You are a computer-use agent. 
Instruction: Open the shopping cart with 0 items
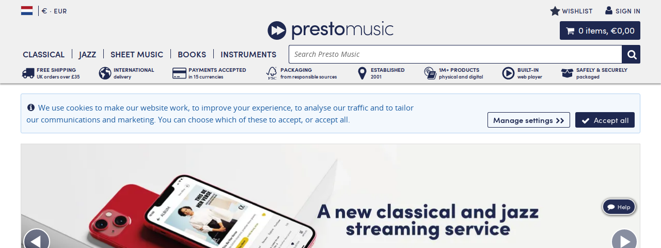(600, 30)
